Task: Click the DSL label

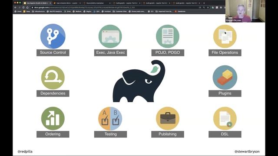Action: tap(225, 134)
